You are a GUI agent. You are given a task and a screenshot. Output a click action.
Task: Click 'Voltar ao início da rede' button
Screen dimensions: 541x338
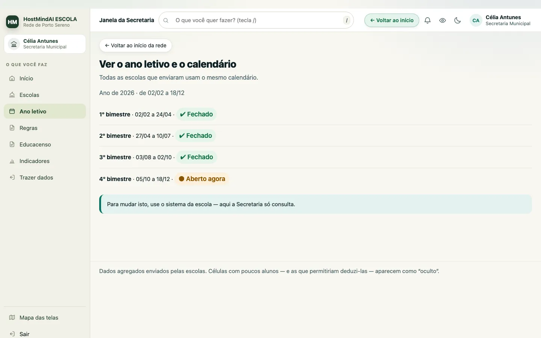(x=136, y=45)
